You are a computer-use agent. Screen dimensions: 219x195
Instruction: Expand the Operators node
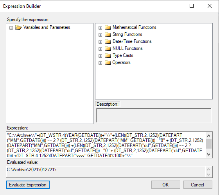(x=100, y=63)
